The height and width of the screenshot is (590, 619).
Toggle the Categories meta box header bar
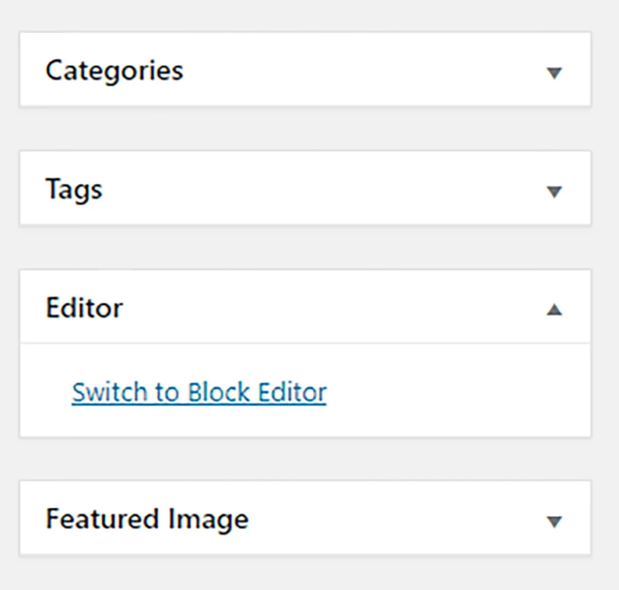pyautogui.click(x=305, y=70)
